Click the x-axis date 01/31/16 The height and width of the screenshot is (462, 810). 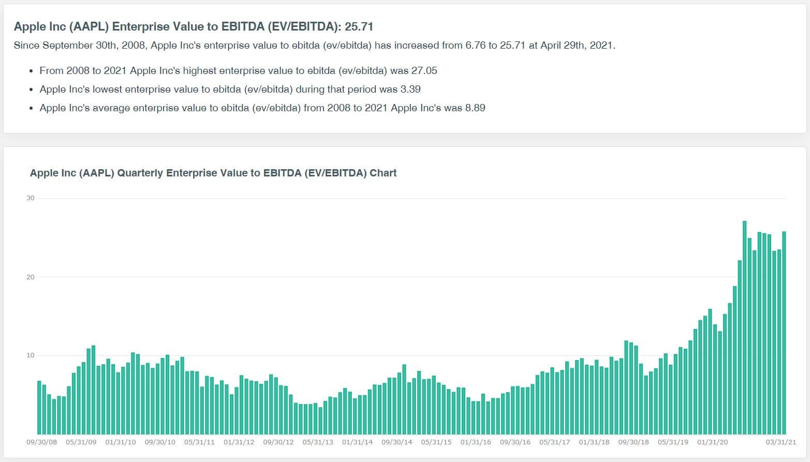coord(476,442)
